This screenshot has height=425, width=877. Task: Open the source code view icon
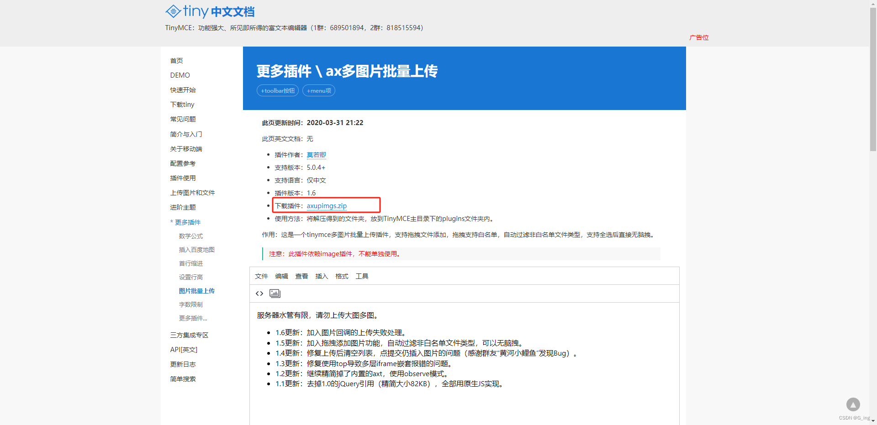pos(259,294)
